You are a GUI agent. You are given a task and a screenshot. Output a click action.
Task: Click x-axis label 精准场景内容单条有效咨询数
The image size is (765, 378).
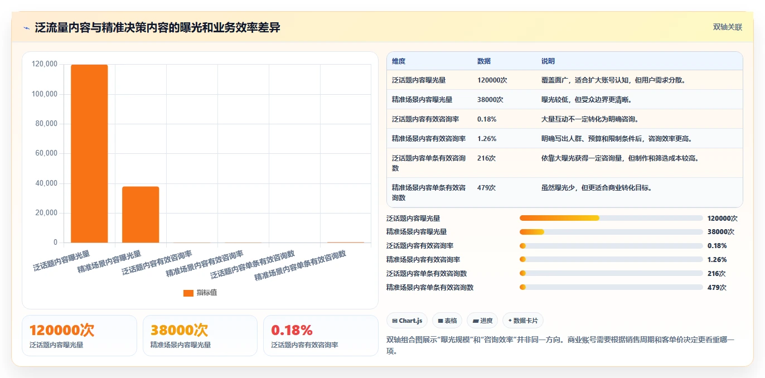(x=301, y=265)
